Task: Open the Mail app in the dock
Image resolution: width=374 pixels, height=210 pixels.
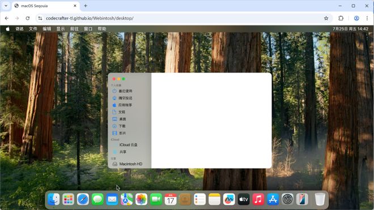Action: tap(112, 199)
